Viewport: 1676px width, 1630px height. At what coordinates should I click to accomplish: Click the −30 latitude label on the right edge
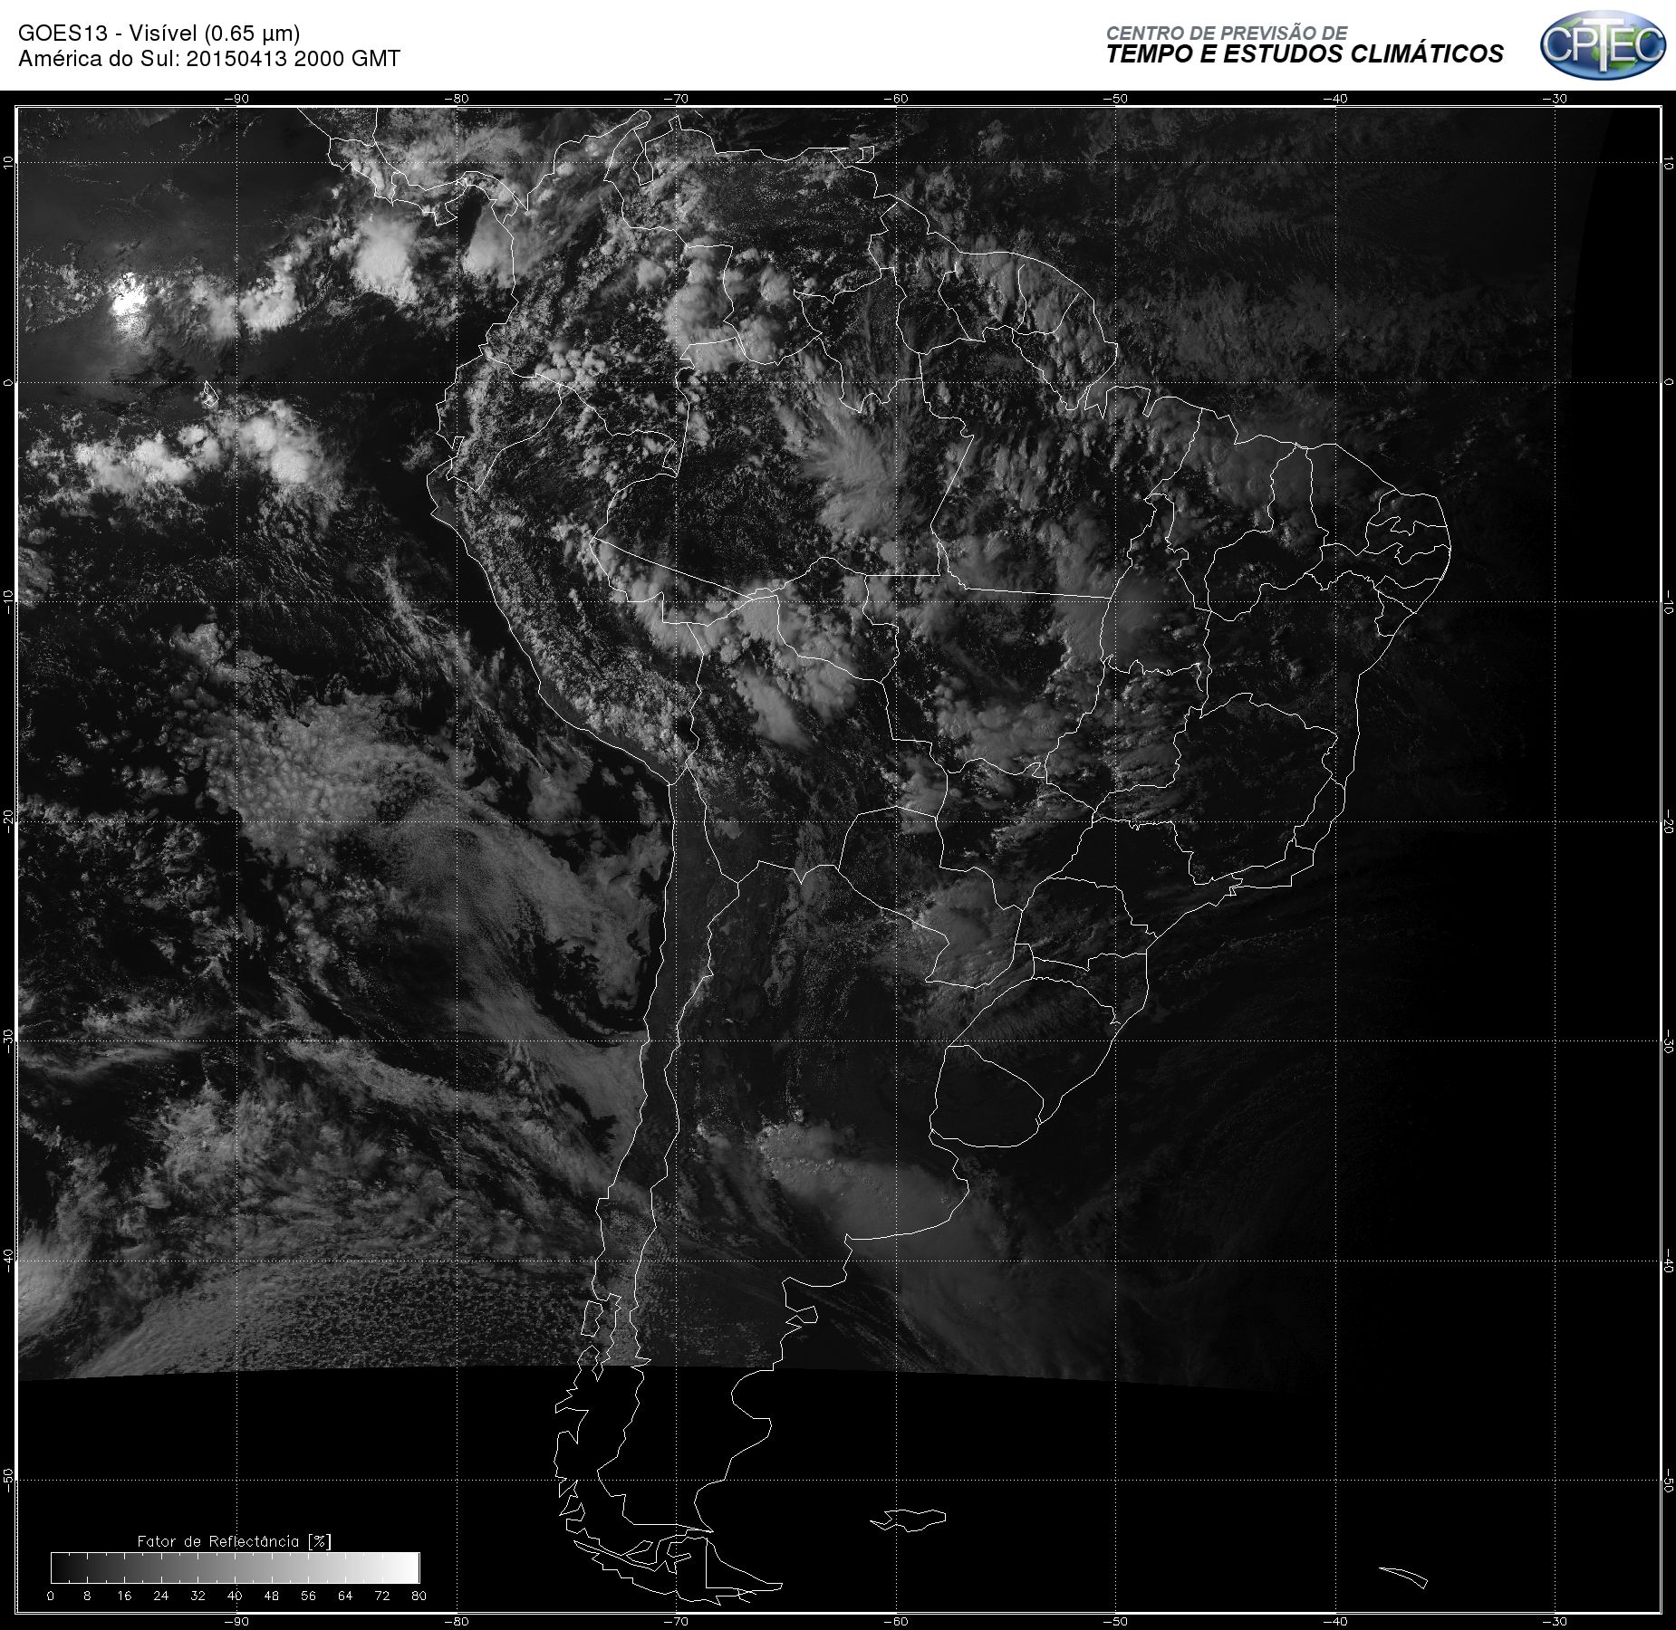pos(1668,1041)
